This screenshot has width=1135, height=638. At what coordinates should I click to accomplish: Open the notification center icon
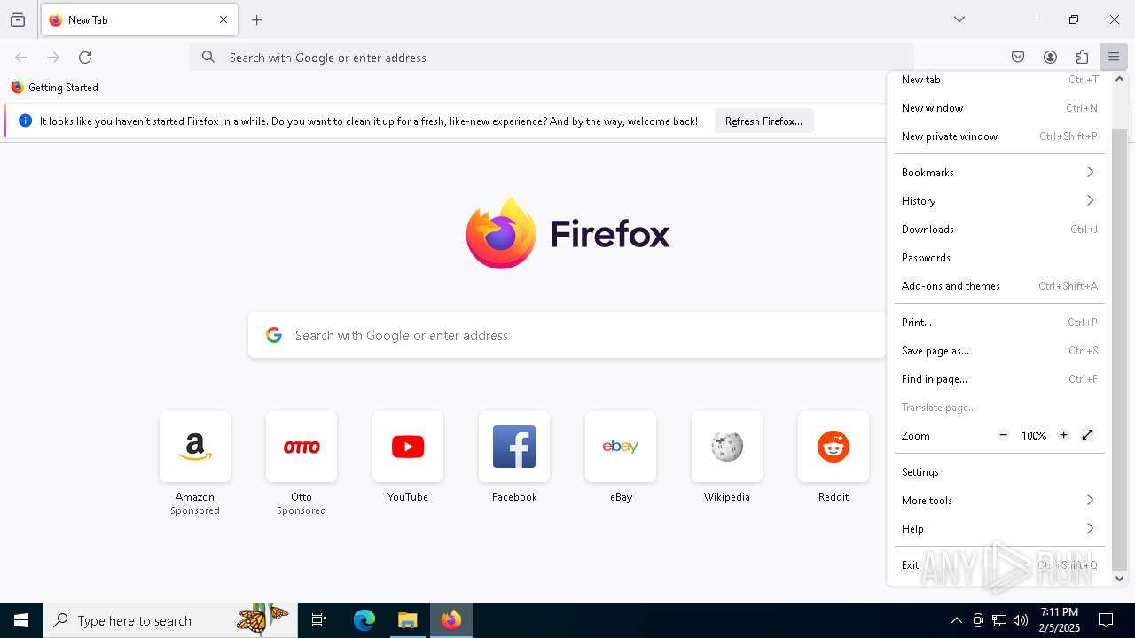pos(1106,620)
